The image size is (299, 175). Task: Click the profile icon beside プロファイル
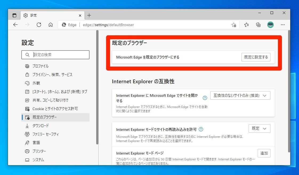pos(27,66)
